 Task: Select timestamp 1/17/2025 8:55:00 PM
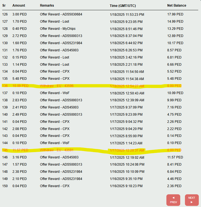click(126, 136)
